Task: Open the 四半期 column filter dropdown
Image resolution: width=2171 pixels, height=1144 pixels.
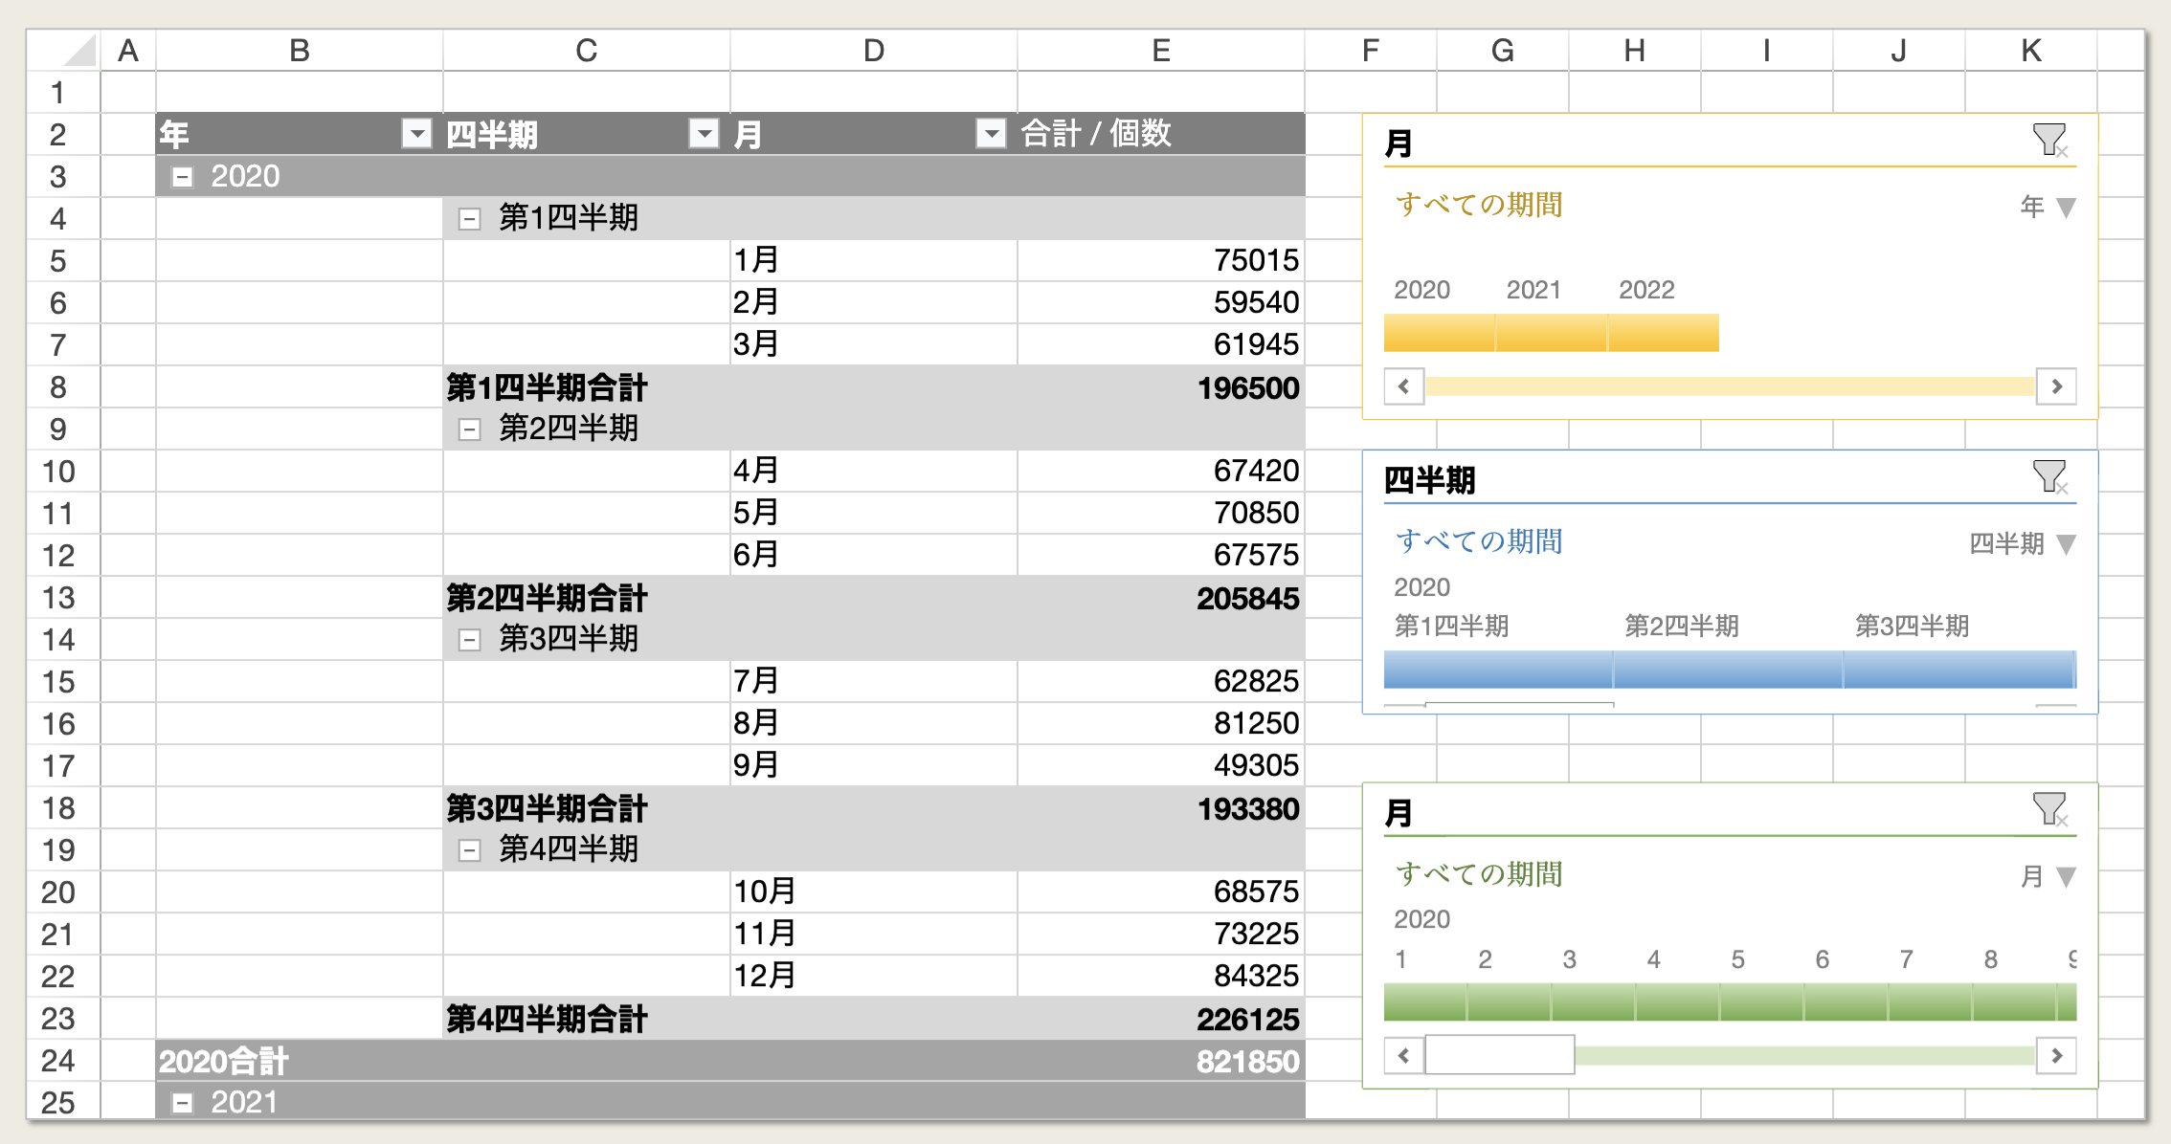Action: 704,134
